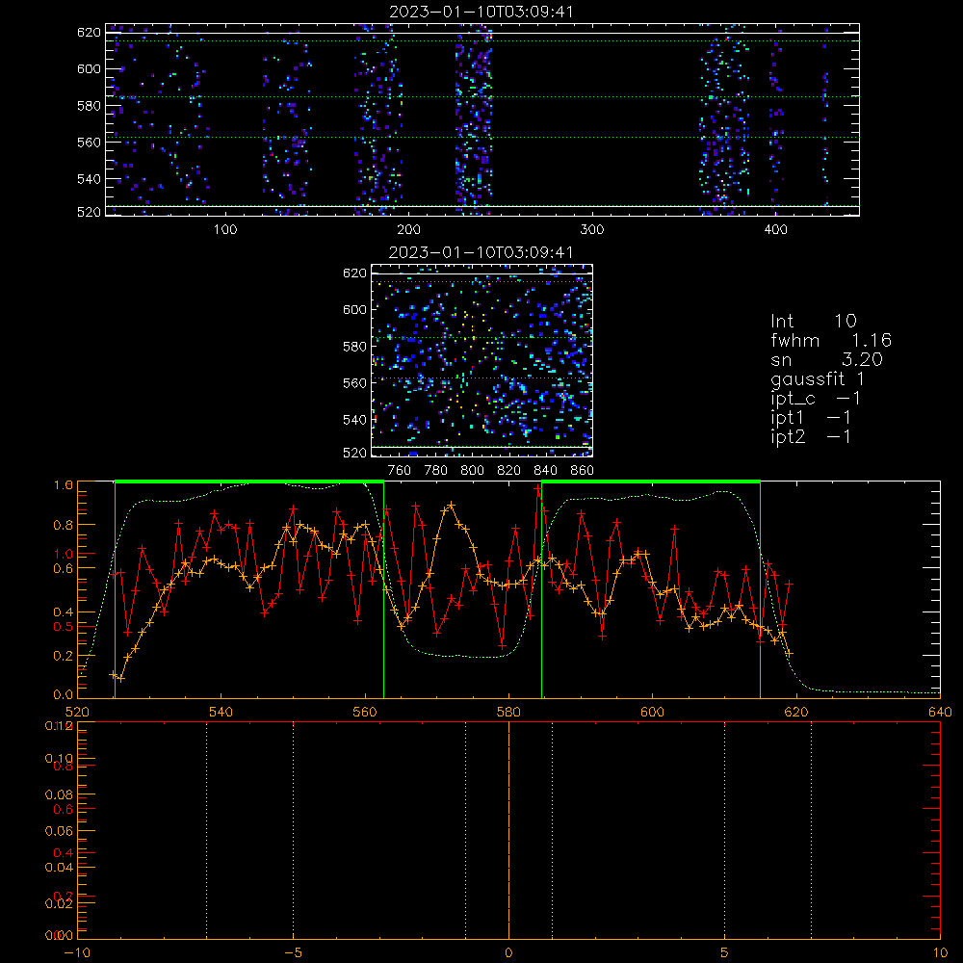Click the top panel timestamp title 2023-01-10T03:09:41

click(481, 12)
